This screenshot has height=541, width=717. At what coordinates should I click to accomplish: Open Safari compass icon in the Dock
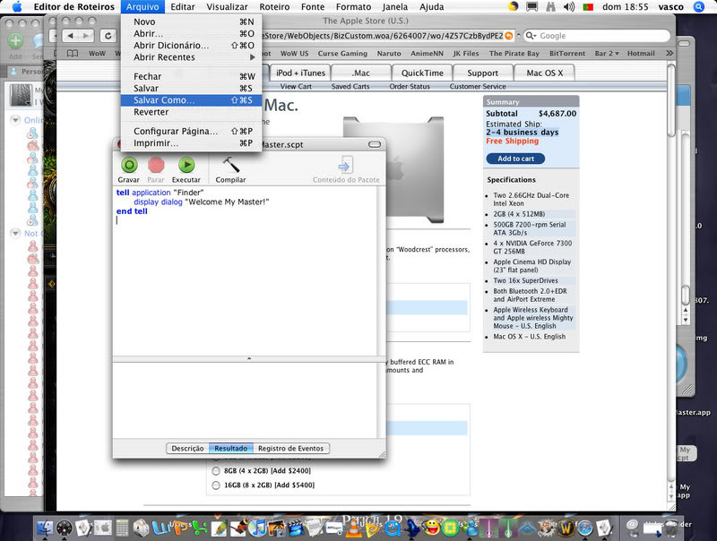[585, 528]
